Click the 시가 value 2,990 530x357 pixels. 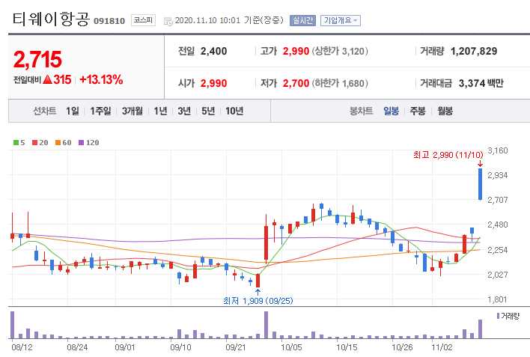point(213,83)
